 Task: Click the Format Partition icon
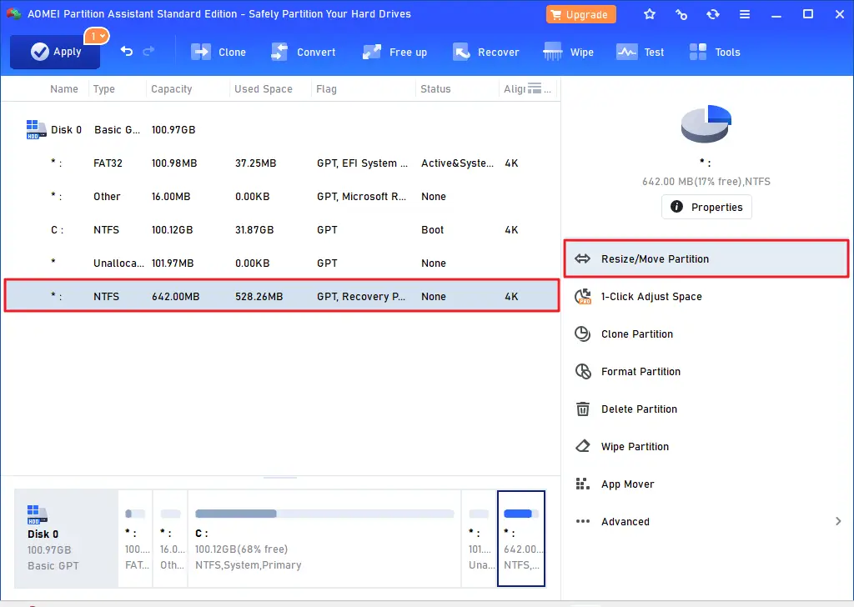(583, 371)
